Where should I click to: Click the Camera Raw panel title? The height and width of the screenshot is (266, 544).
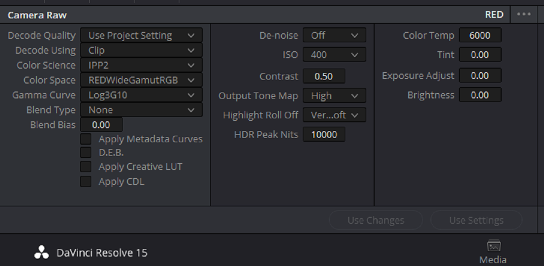pyautogui.click(x=37, y=15)
